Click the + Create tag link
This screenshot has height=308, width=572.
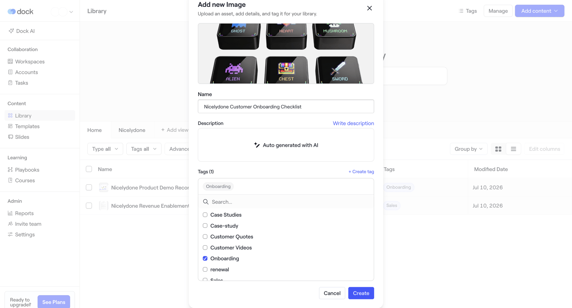point(361,172)
